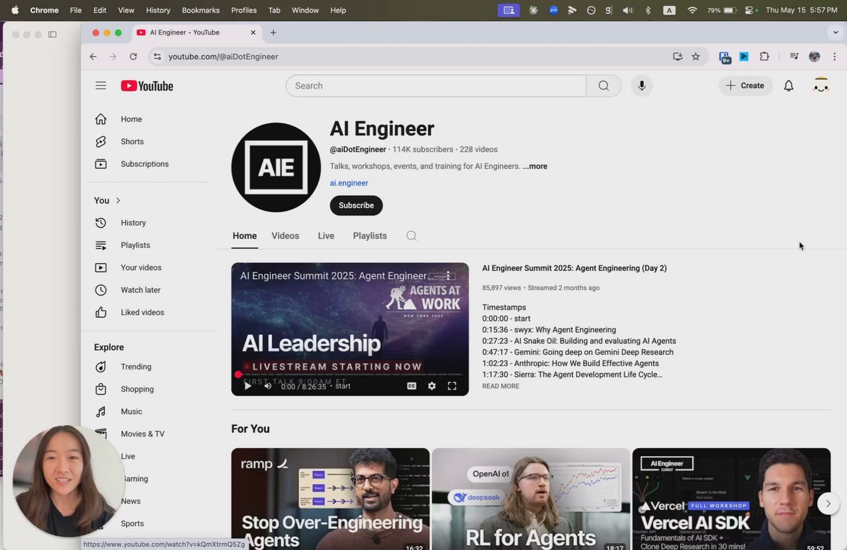The height and width of the screenshot is (550, 847).
Task: Start voice search with the microphone
Action: pos(641,85)
